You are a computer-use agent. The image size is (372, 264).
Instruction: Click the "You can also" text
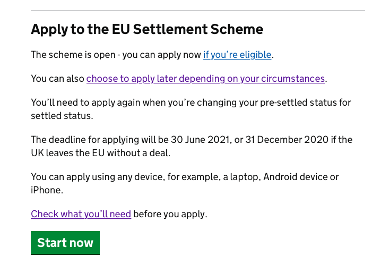pos(57,79)
